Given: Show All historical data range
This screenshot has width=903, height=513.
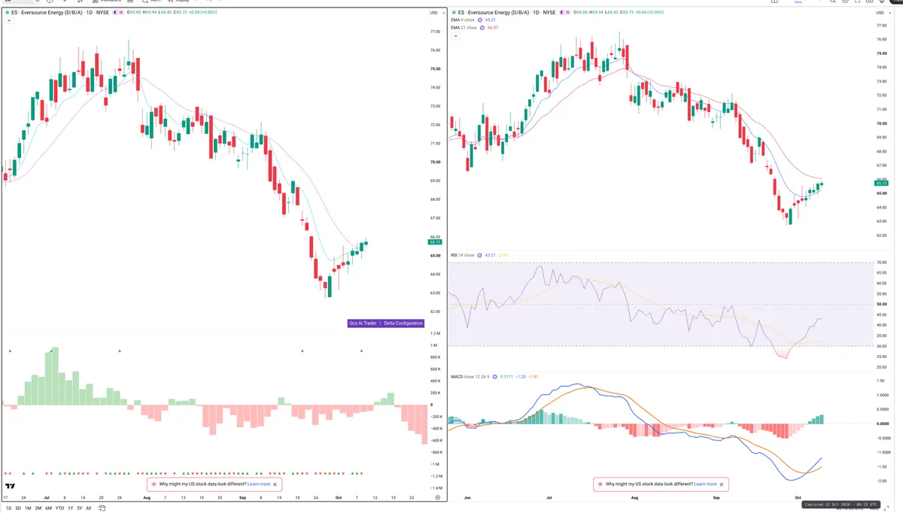Looking at the screenshot, I should pyautogui.click(x=89, y=508).
